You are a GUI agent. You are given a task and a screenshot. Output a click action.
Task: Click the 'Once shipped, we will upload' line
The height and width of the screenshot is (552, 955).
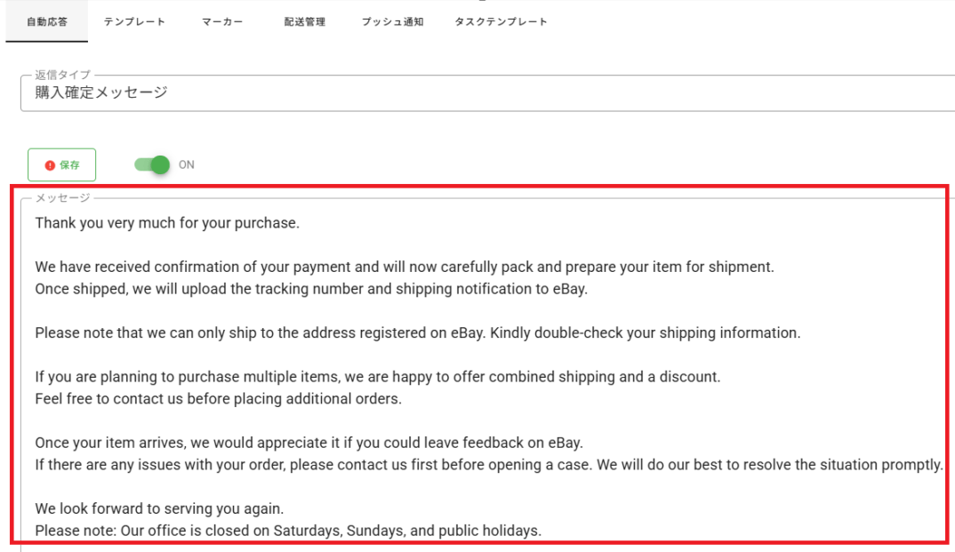point(311,289)
